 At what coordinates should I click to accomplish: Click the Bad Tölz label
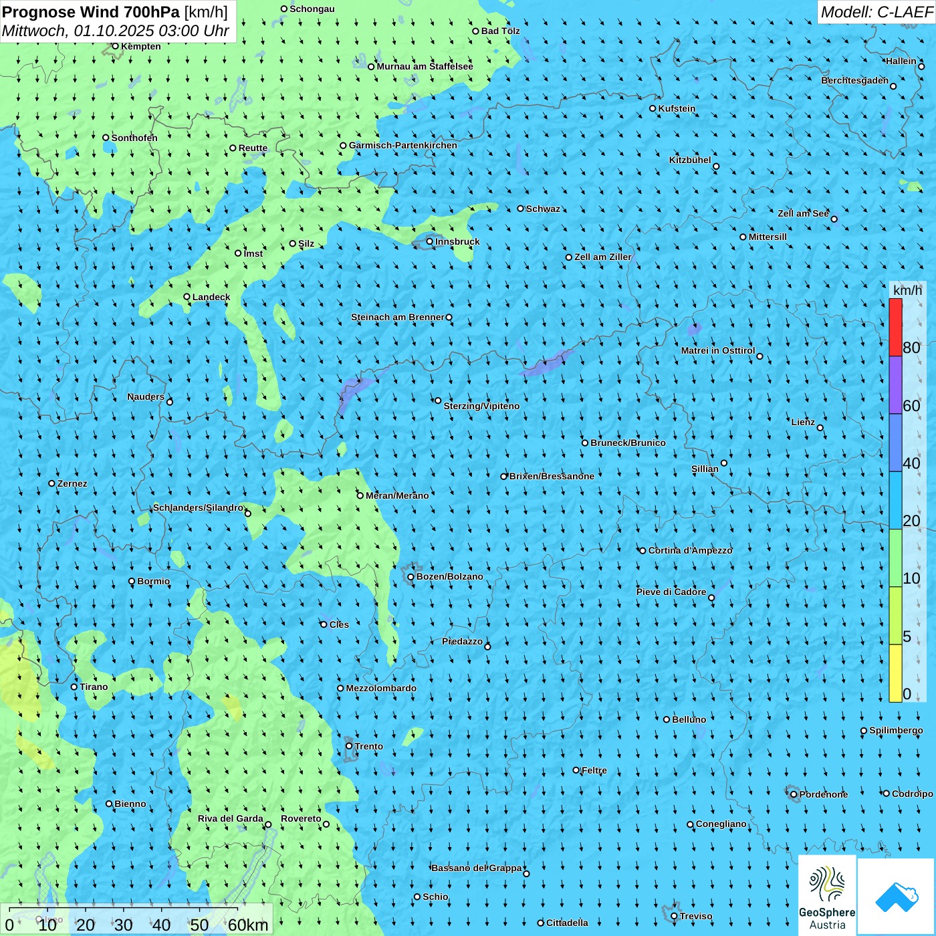pyautogui.click(x=500, y=31)
